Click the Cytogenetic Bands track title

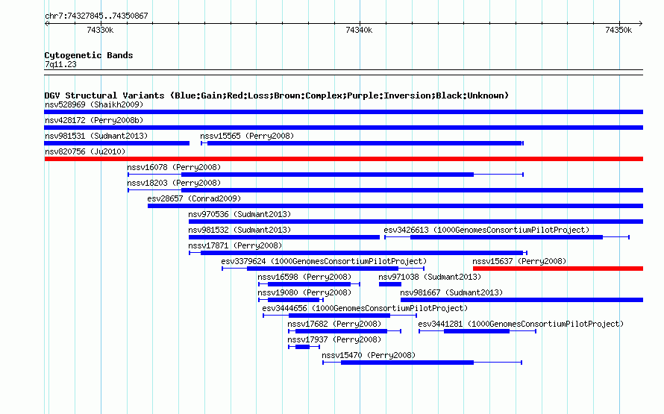click(x=89, y=55)
